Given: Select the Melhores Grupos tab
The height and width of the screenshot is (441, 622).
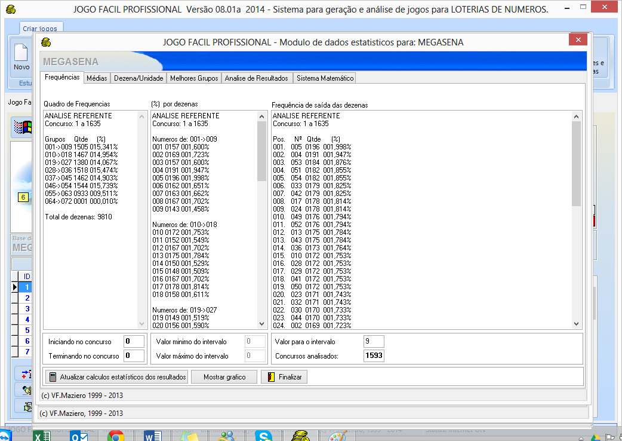Looking at the screenshot, I should 194,78.
